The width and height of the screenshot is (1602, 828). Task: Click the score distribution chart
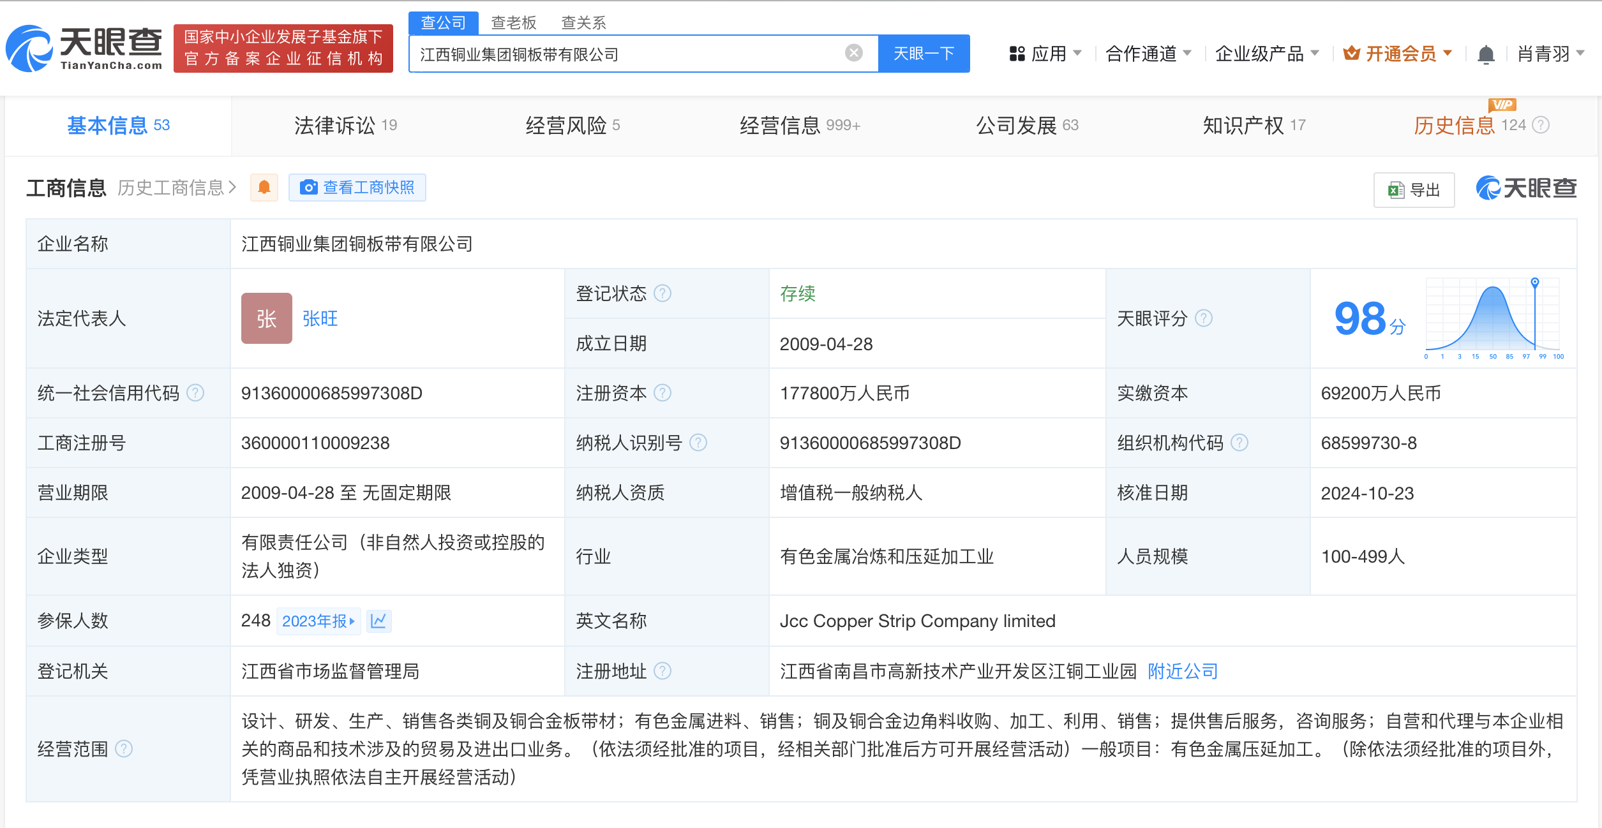(x=1493, y=318)
